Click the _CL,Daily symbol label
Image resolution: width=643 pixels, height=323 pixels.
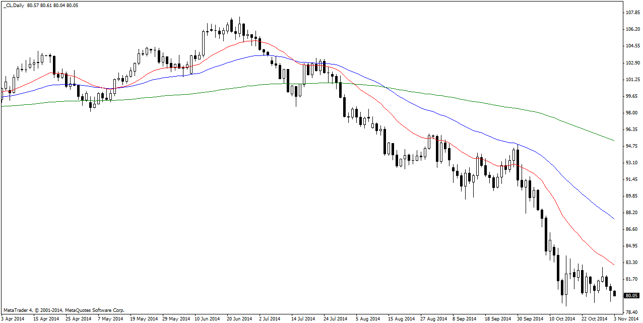pyautogui.click(x=14, y=5)
